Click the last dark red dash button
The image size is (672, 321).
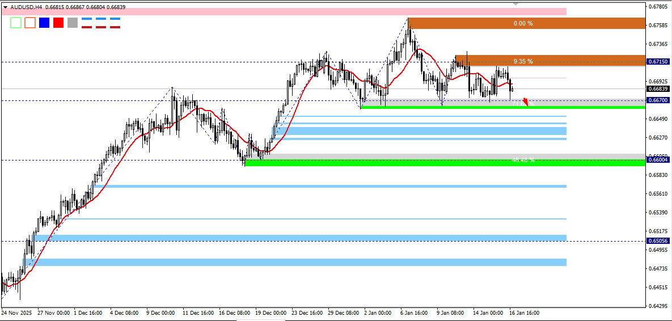click(115, 27)
